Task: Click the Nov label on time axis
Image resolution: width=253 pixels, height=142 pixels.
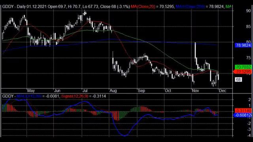Action: tap(195, 91)
